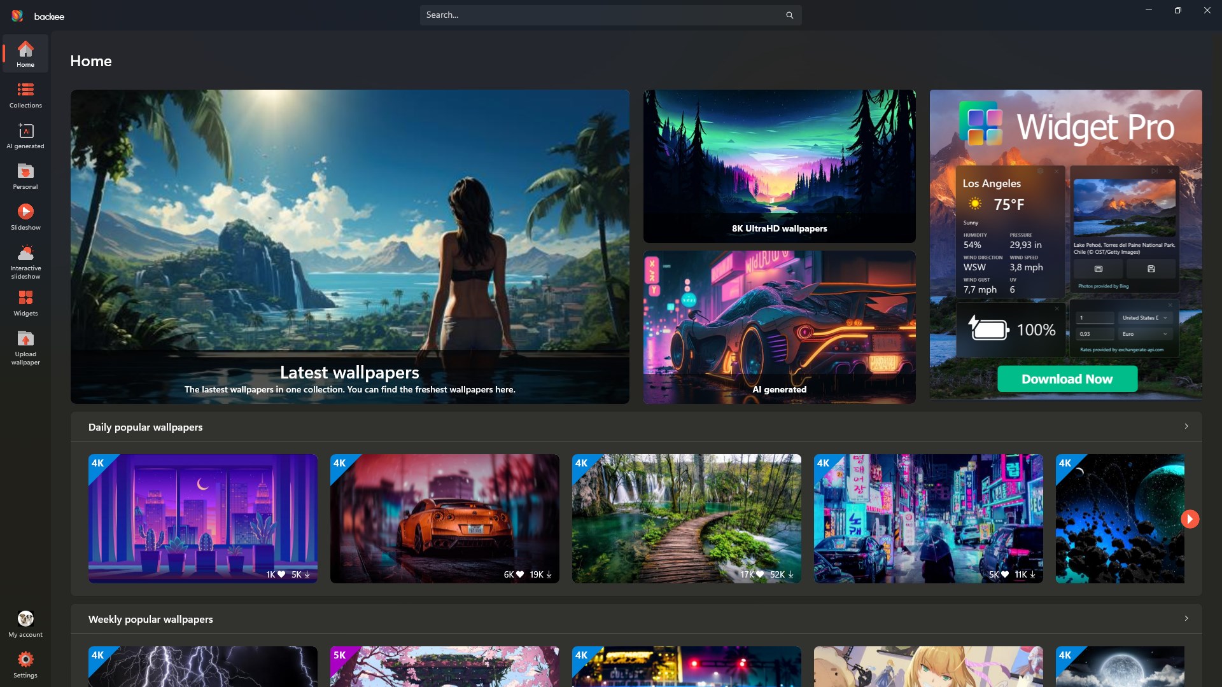Image resolution: width=1222 pixels, height=687 pixels.
Task: Download the waterfall forest wallpaper
Action: click(791, 574)
